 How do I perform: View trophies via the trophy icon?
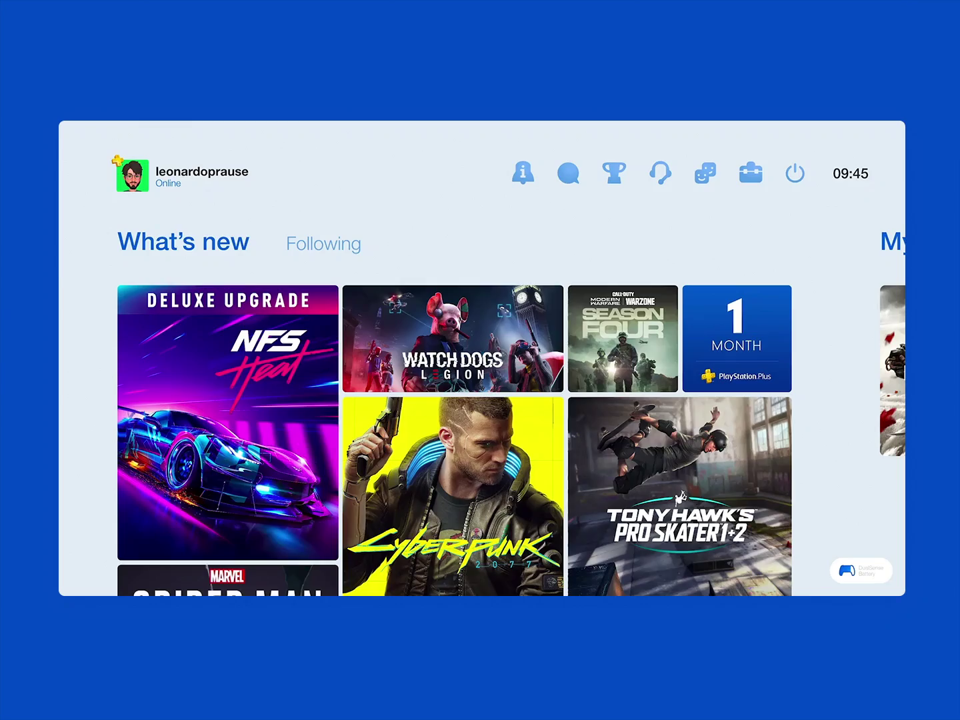[614, 173]
